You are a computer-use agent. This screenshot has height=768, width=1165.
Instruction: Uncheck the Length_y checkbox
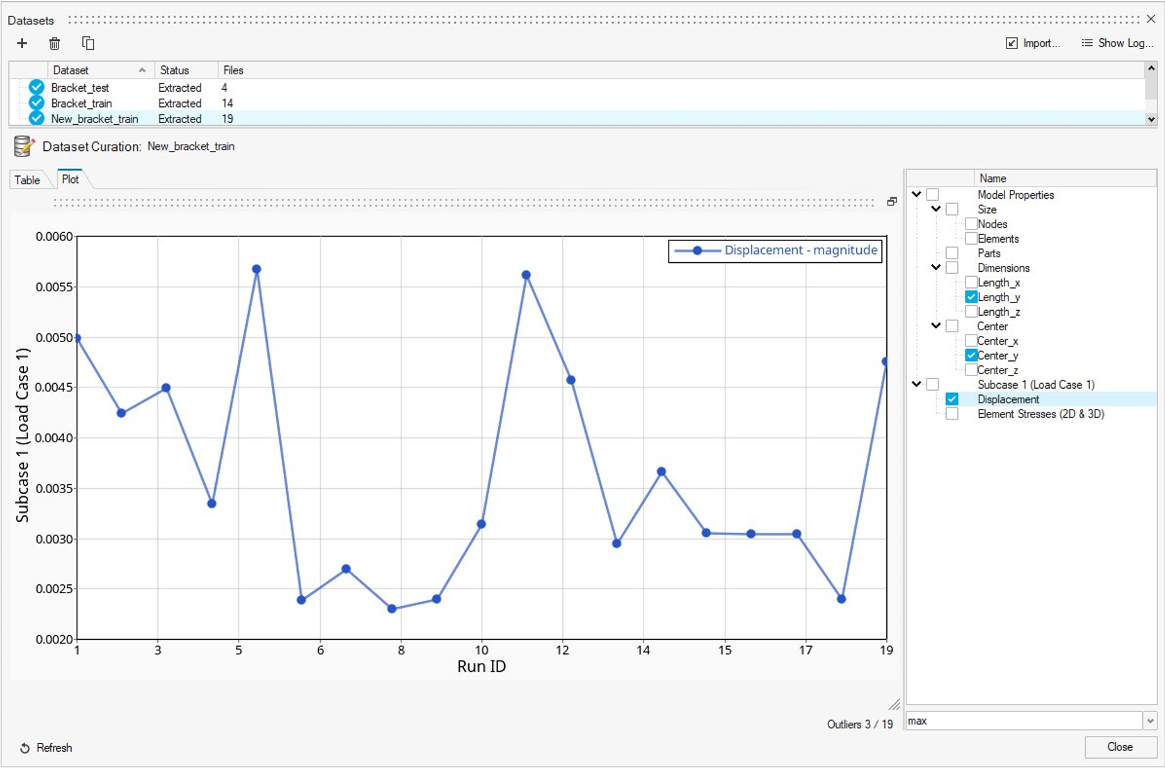971,297
